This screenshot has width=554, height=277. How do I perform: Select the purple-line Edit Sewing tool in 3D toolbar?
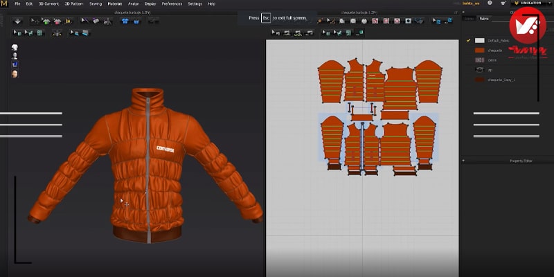(x=85, y=21)
